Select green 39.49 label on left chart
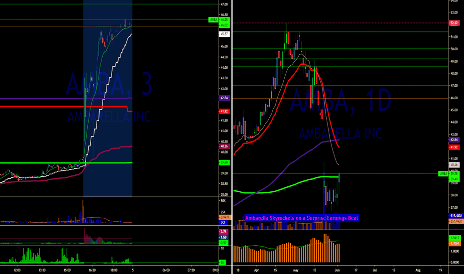 tap(225, 162)
